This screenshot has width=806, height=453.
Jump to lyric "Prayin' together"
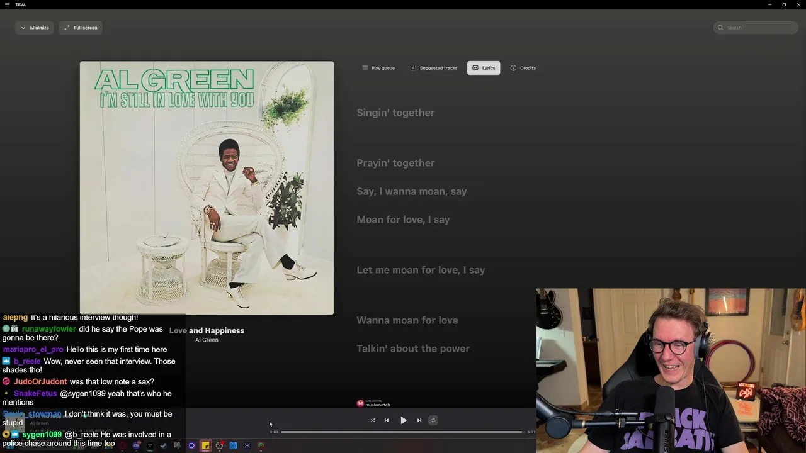tap(395, 163)
